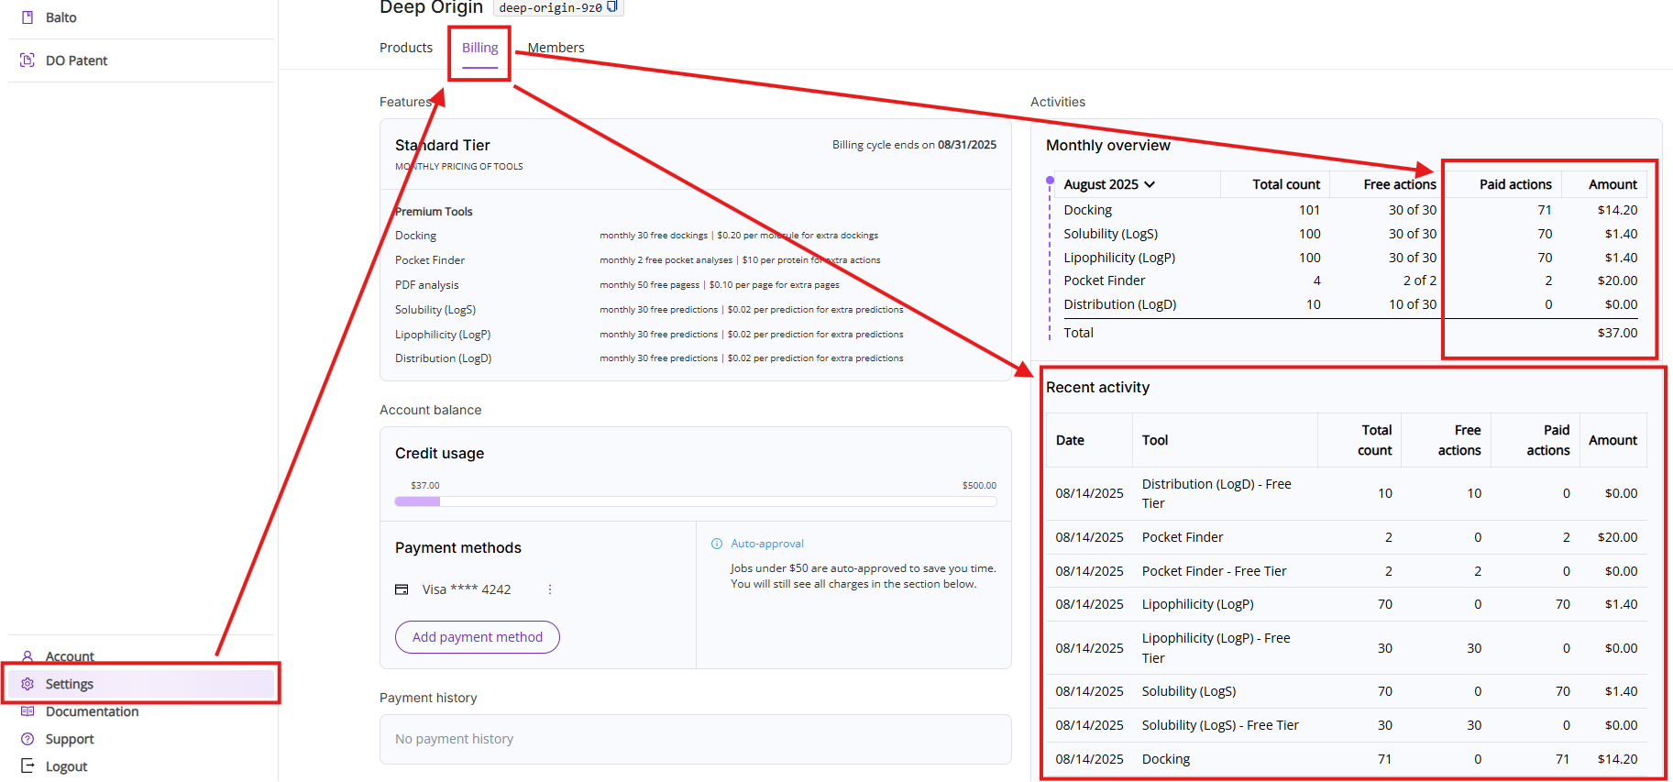Open the three-dot menu for Visa 4242
Viewport: 1673px width, 782px height.
(x=550, y=589)
